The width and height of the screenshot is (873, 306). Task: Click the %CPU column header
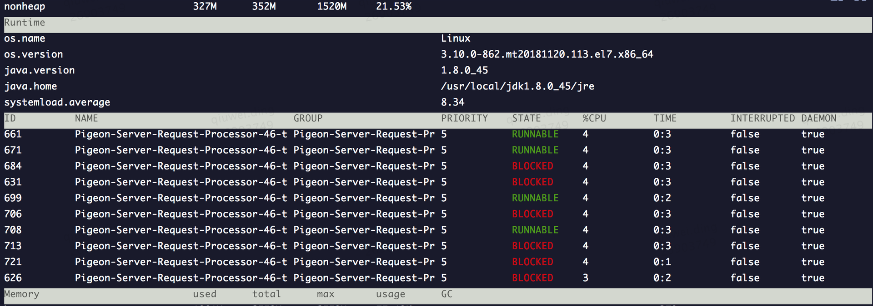pyautogui.click(x=594, y=118)
